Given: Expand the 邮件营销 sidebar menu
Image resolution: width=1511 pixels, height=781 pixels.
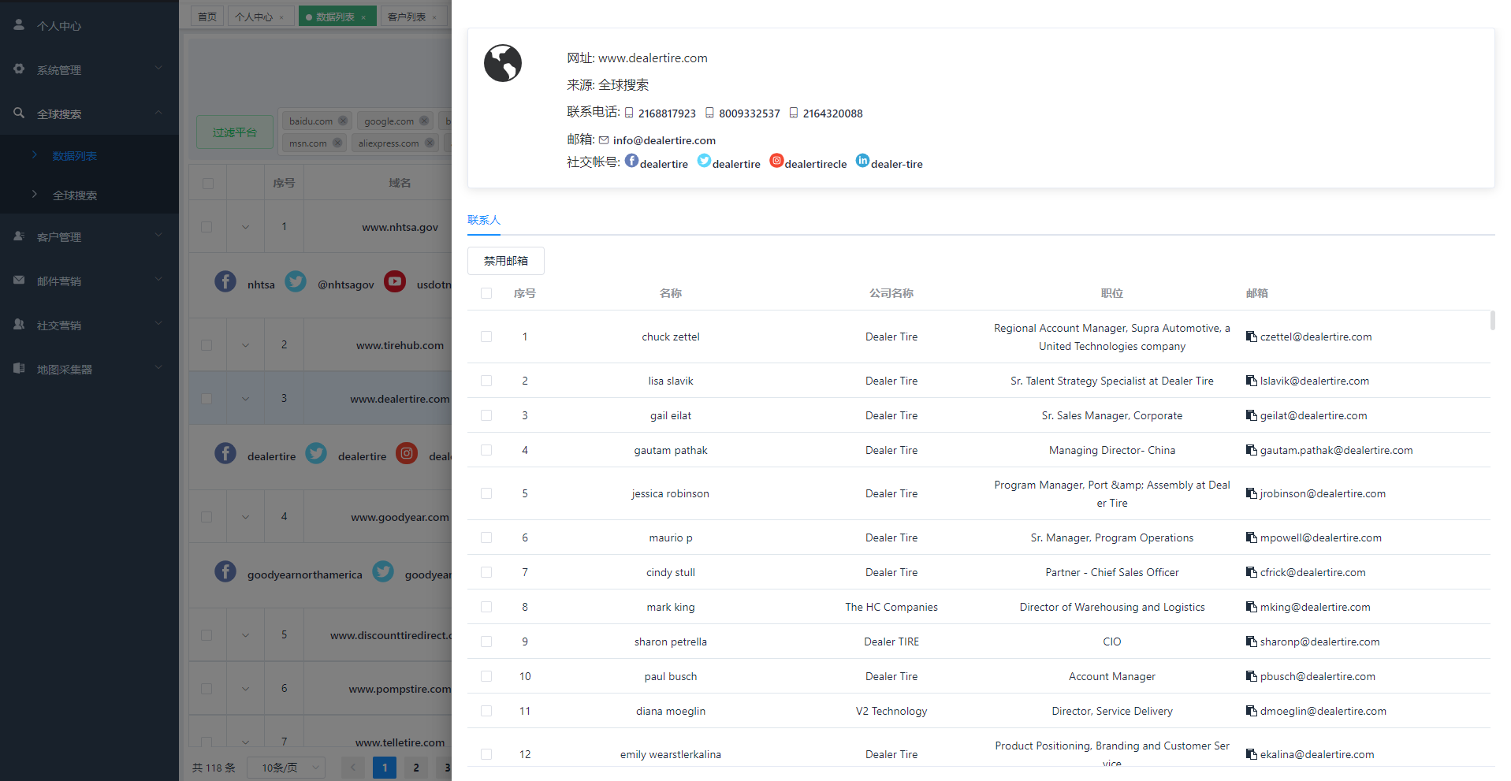Looking at the screenshot, I should 89,281.
